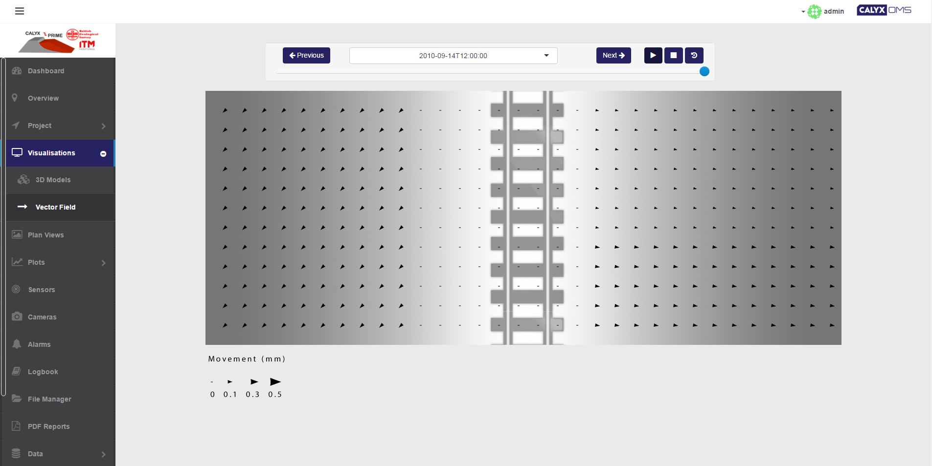Screen dimensions: 932x466
Task: Select the Vector Field menu item
Action: tap(55, 207)
